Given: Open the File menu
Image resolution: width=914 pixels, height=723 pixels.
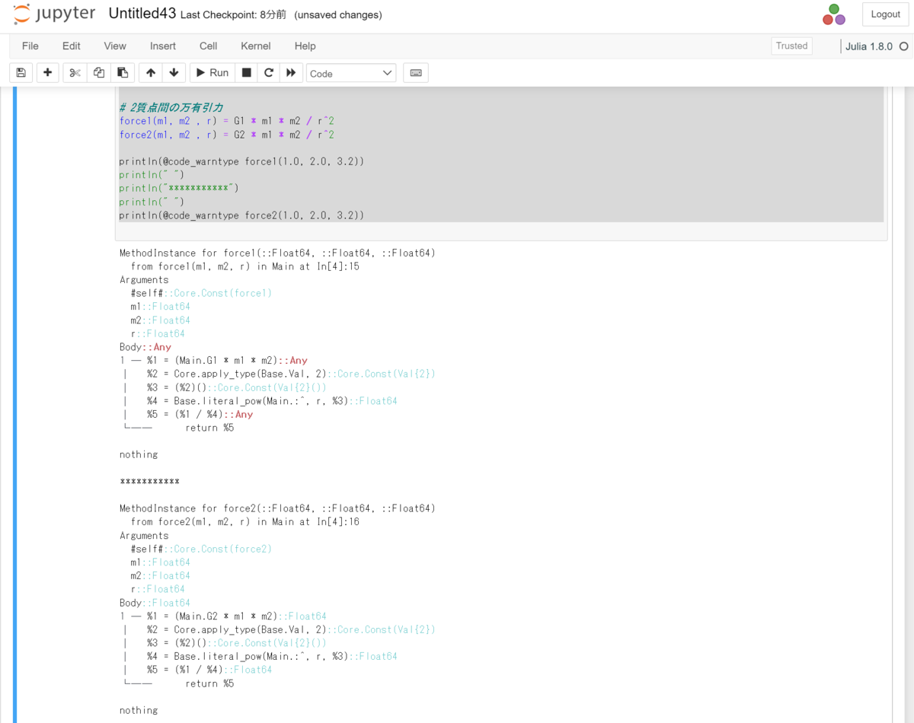Looking at the screenshot, I should point(30,46).
